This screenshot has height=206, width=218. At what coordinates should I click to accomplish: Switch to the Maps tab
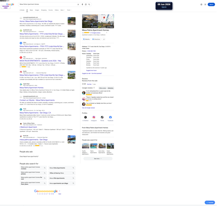point(31,10)
